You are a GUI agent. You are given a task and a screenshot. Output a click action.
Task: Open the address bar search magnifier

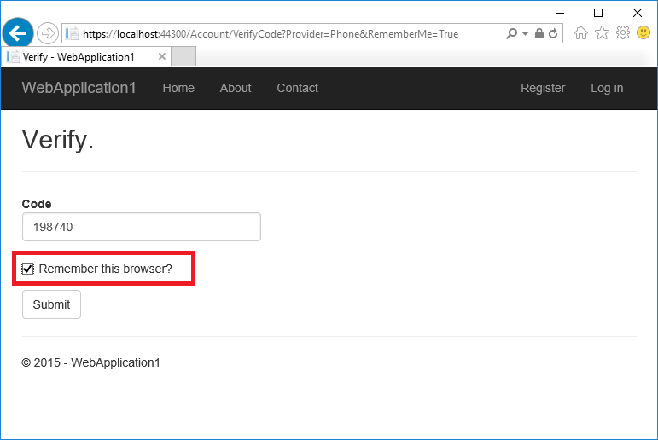click(x=511, y=33)
